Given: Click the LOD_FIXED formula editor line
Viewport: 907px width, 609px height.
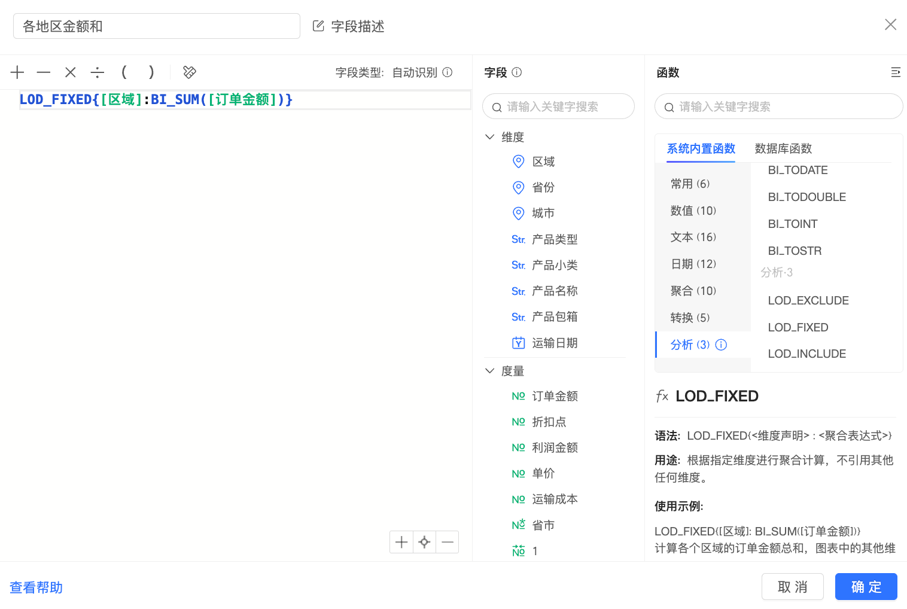Looking at the screenshot, I should click(x=245, y=99).
